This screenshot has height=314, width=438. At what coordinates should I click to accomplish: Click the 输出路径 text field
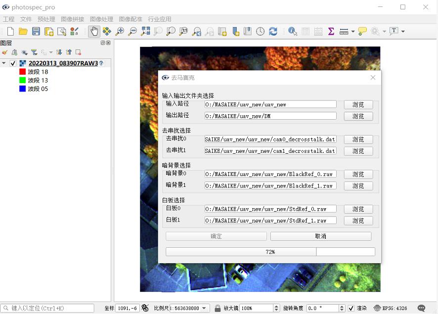[x=270, y=116]
